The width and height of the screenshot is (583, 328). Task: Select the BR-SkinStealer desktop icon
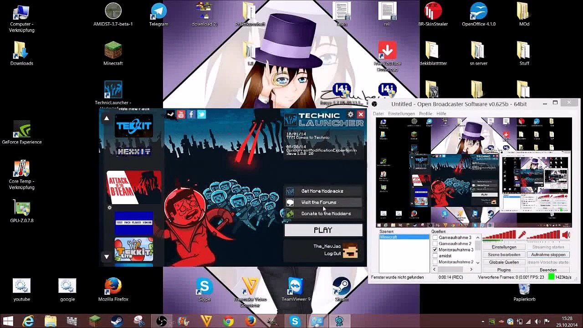[433, 15]
